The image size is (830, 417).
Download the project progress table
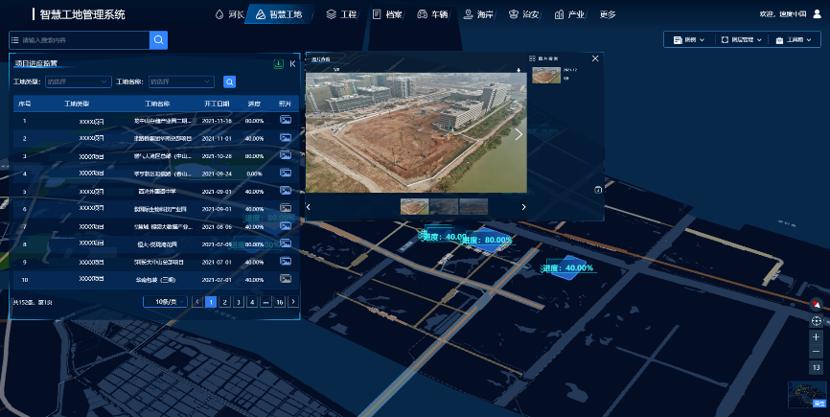pos(278,63)
